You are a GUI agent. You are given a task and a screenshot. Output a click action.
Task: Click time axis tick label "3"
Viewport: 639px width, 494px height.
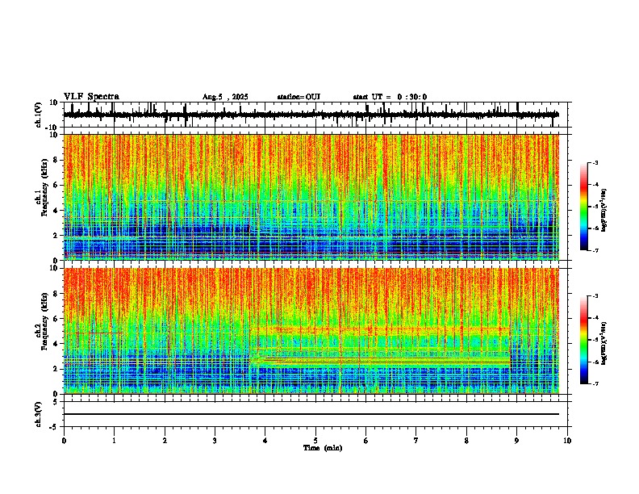[215, 441]
